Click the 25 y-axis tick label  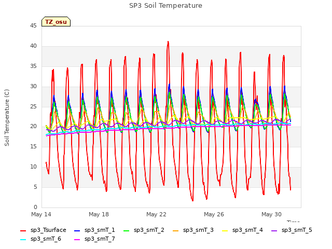(33, 106)
